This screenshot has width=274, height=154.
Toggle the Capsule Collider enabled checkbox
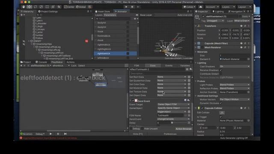(202, 108)
